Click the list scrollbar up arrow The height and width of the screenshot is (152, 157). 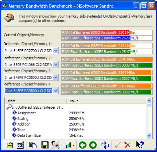point(149,101)
